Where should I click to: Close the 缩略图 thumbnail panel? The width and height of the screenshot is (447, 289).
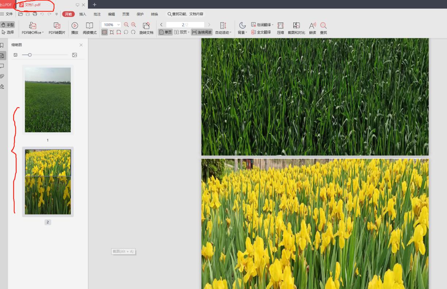[x=81, y=45]
